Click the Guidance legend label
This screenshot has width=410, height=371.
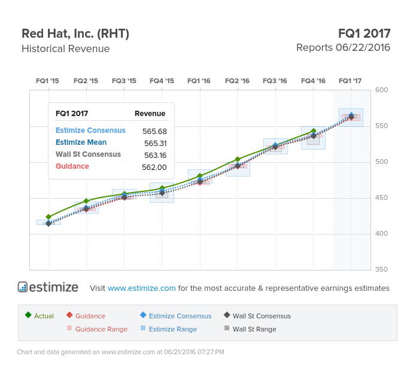tap(90, 316)
